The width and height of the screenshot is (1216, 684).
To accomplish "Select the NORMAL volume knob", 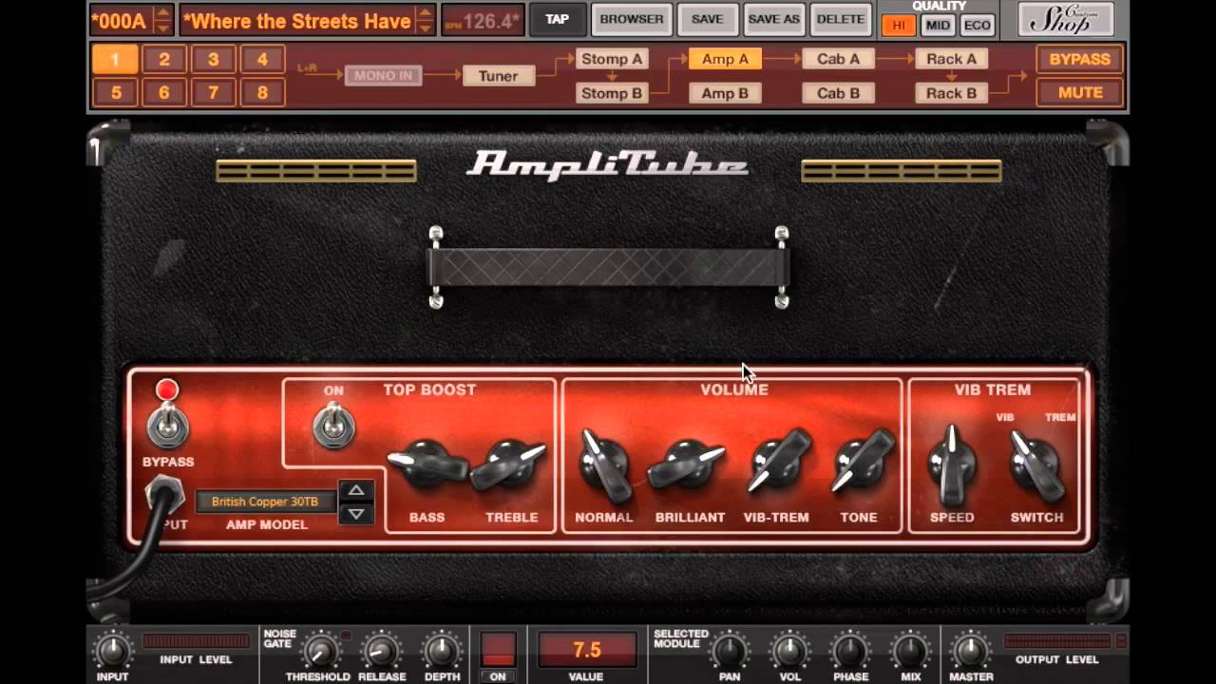I will point(604,466).
